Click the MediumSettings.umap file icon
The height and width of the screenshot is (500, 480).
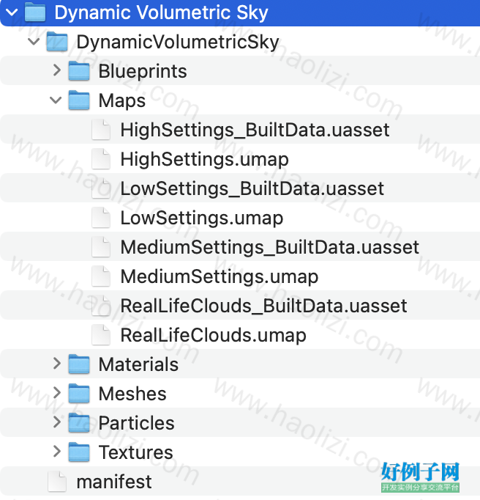(x=101, y=276)
